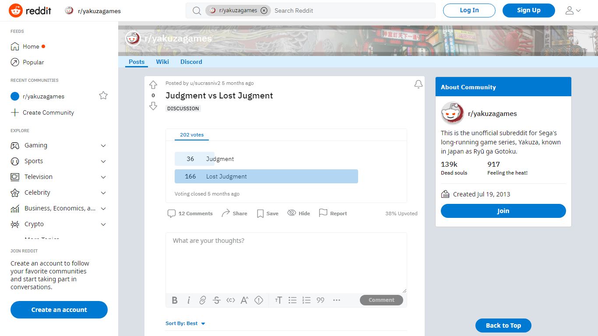Click the Back to Top button

[x=503, y=325]
